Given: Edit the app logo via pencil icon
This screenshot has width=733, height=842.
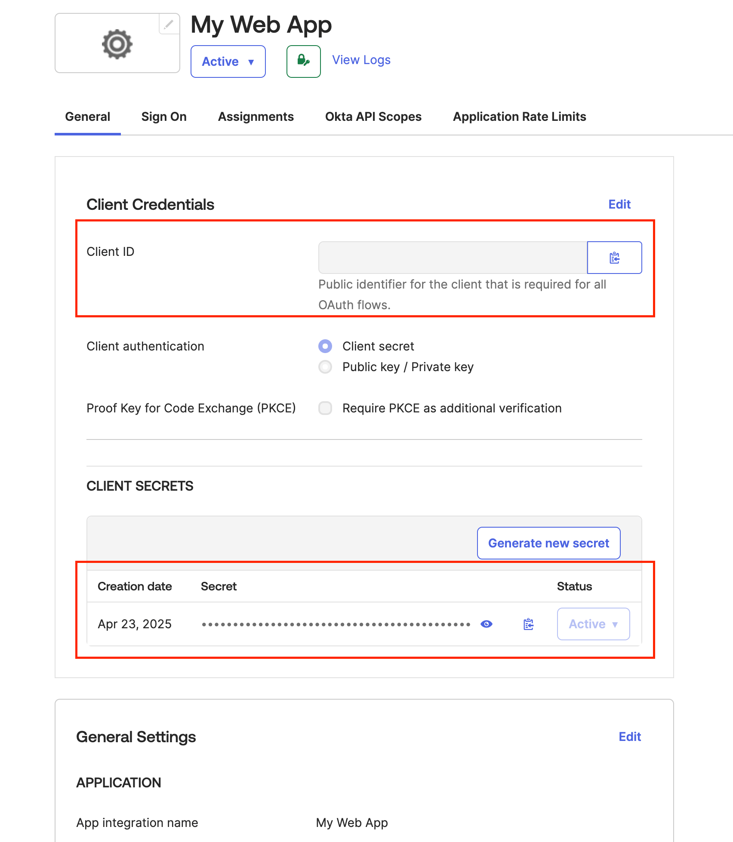Looking at the screenshot, I should pyautogui.click(x=168, y=25).
